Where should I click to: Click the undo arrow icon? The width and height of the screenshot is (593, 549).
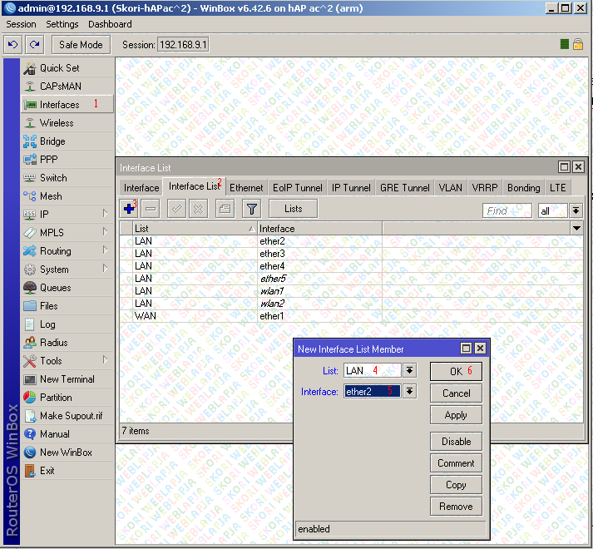coord(12,44)
